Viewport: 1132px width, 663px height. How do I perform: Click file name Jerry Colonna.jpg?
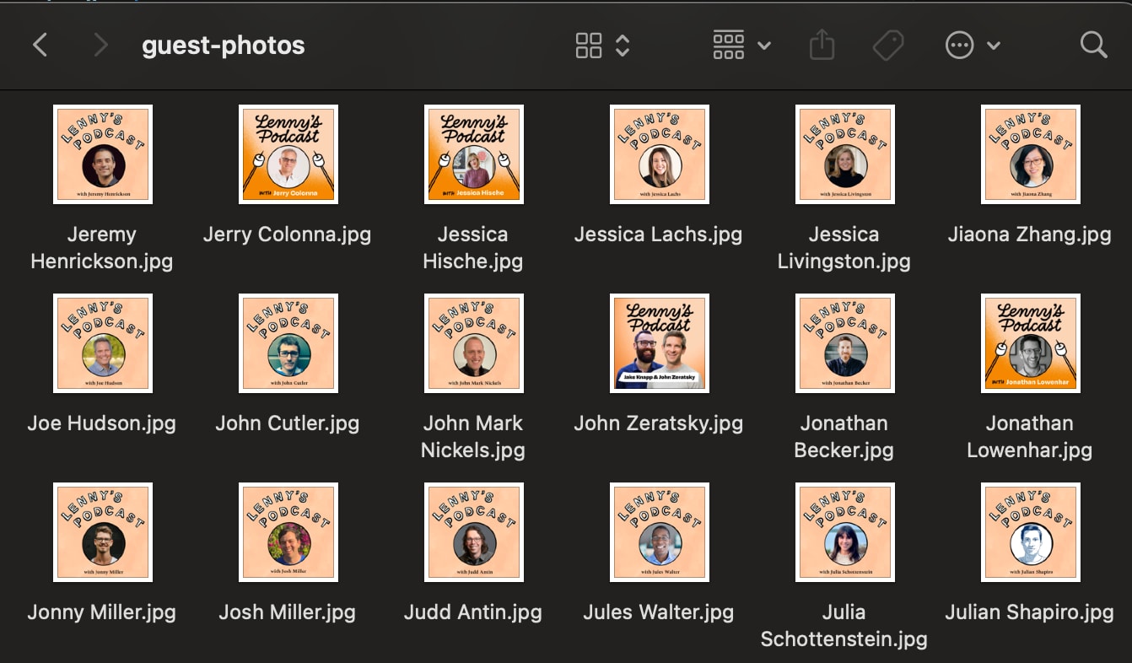pos(288,234)
